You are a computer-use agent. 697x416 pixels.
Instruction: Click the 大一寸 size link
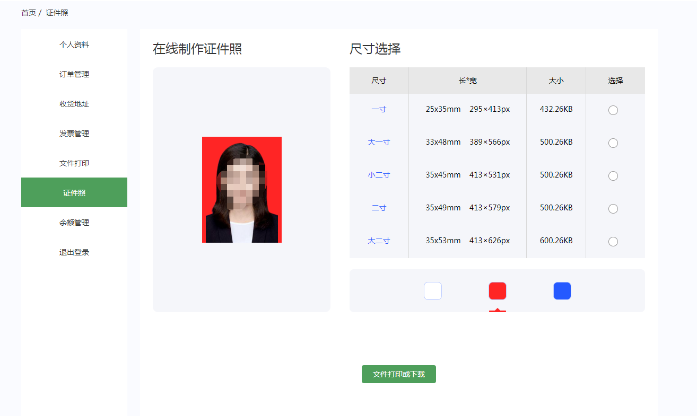tap(379, 142)
